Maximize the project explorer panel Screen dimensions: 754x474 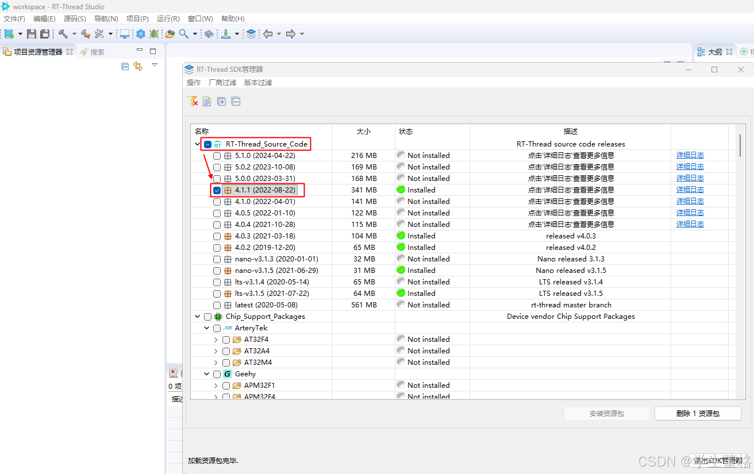153,51
